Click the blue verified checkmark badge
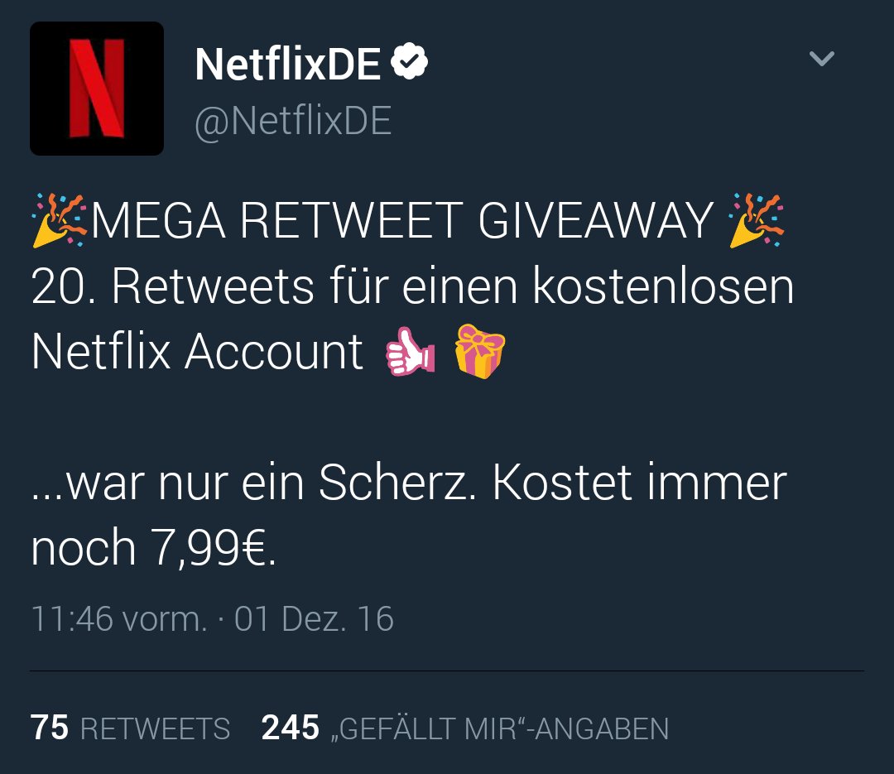 [x=410, y=61]
